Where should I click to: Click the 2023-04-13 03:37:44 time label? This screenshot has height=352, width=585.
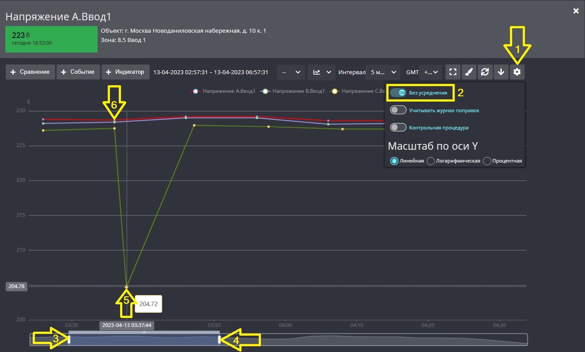(127, 325)
